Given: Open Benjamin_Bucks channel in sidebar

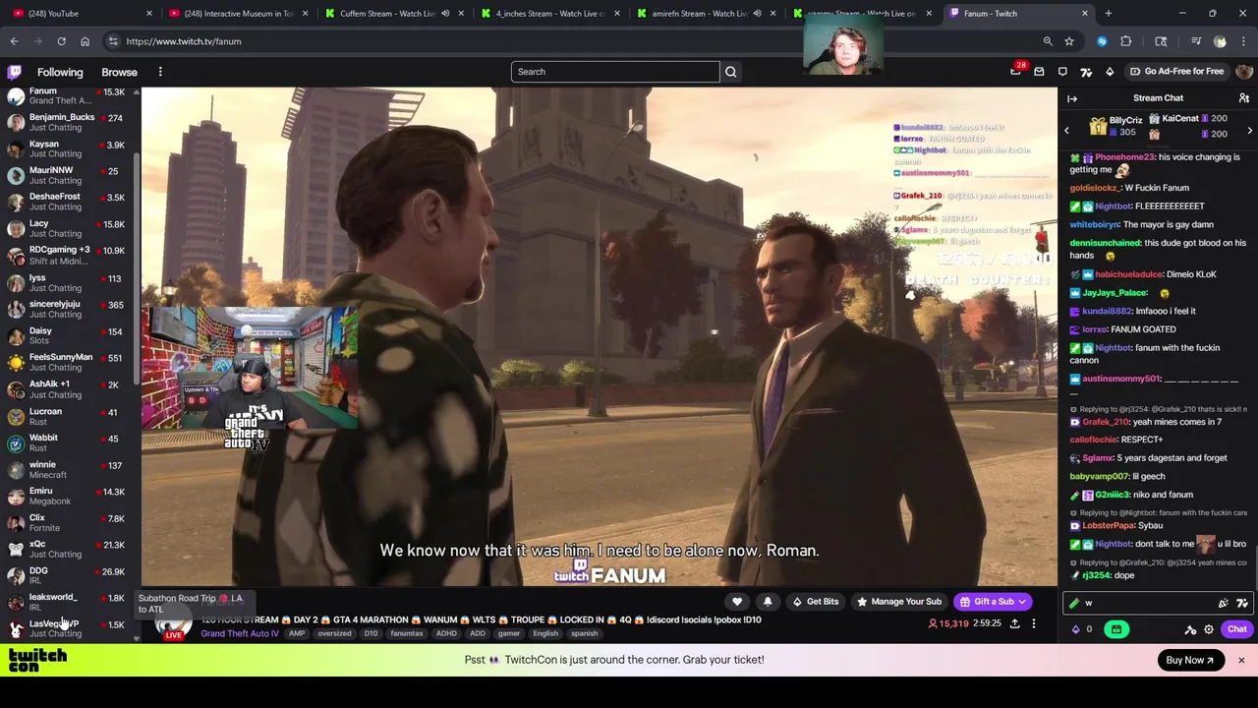Looking at the screenshot, I should click(x=67, y=122).
